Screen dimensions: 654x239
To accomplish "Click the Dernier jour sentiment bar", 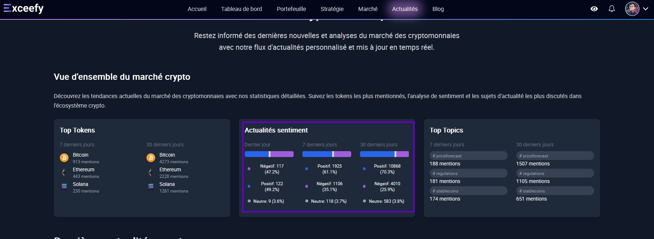I will point(269,154).
